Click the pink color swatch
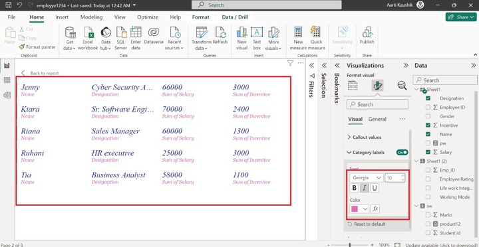The image size is (479, 247). [x=355, y=209]
